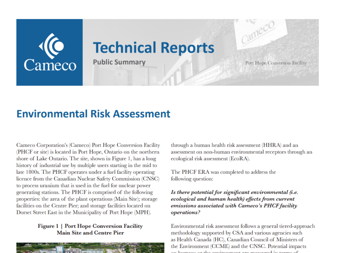Viewport: 337px width, 253px height.
Task: Click the italic question starting 'Is there potential'
Action: (x=234, y=202)
